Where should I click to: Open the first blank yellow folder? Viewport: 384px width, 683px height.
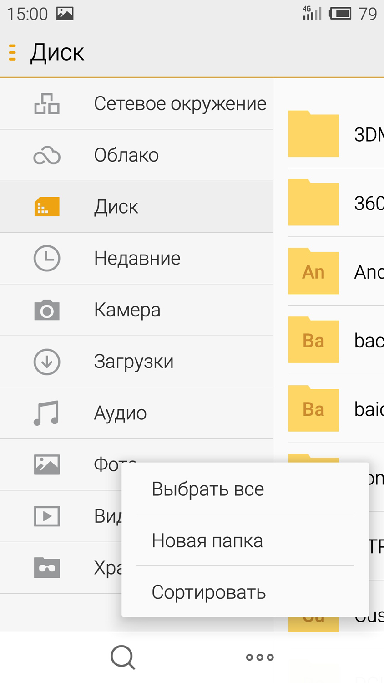pyautogui.click(x=313, y=134)
